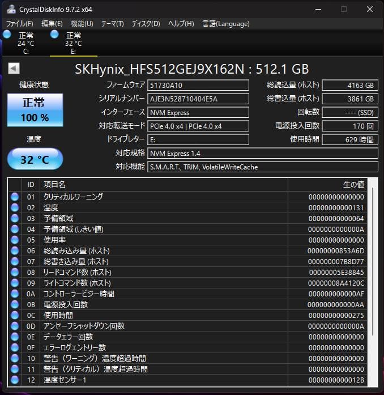
Task: Click the features field S.M.A.R.T., TRIM, VolatileWriteCache
Action: click(x=263, y=167)
